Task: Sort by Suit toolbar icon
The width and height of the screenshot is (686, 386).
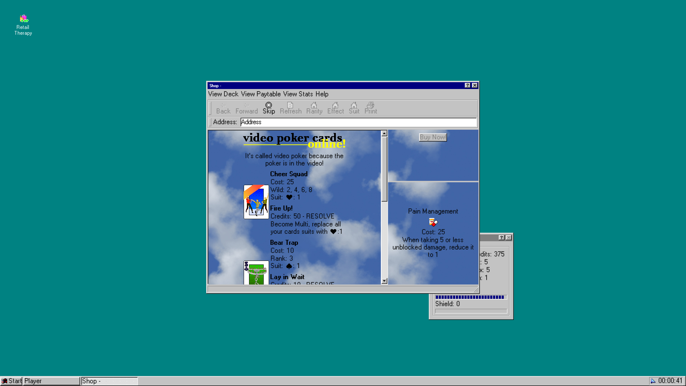Action: pos(354,108)
